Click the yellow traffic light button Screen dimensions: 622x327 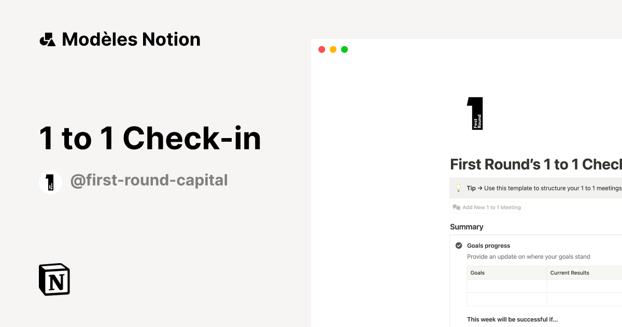coord(333,49)
